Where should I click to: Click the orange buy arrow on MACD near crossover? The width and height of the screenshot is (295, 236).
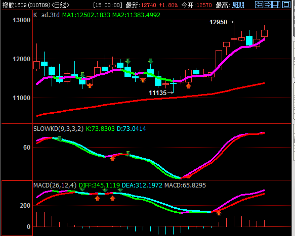[219, 213]
